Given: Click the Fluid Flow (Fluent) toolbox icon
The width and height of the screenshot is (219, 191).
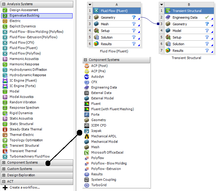Looking at the screenshot, I should [x=5, y=48].
